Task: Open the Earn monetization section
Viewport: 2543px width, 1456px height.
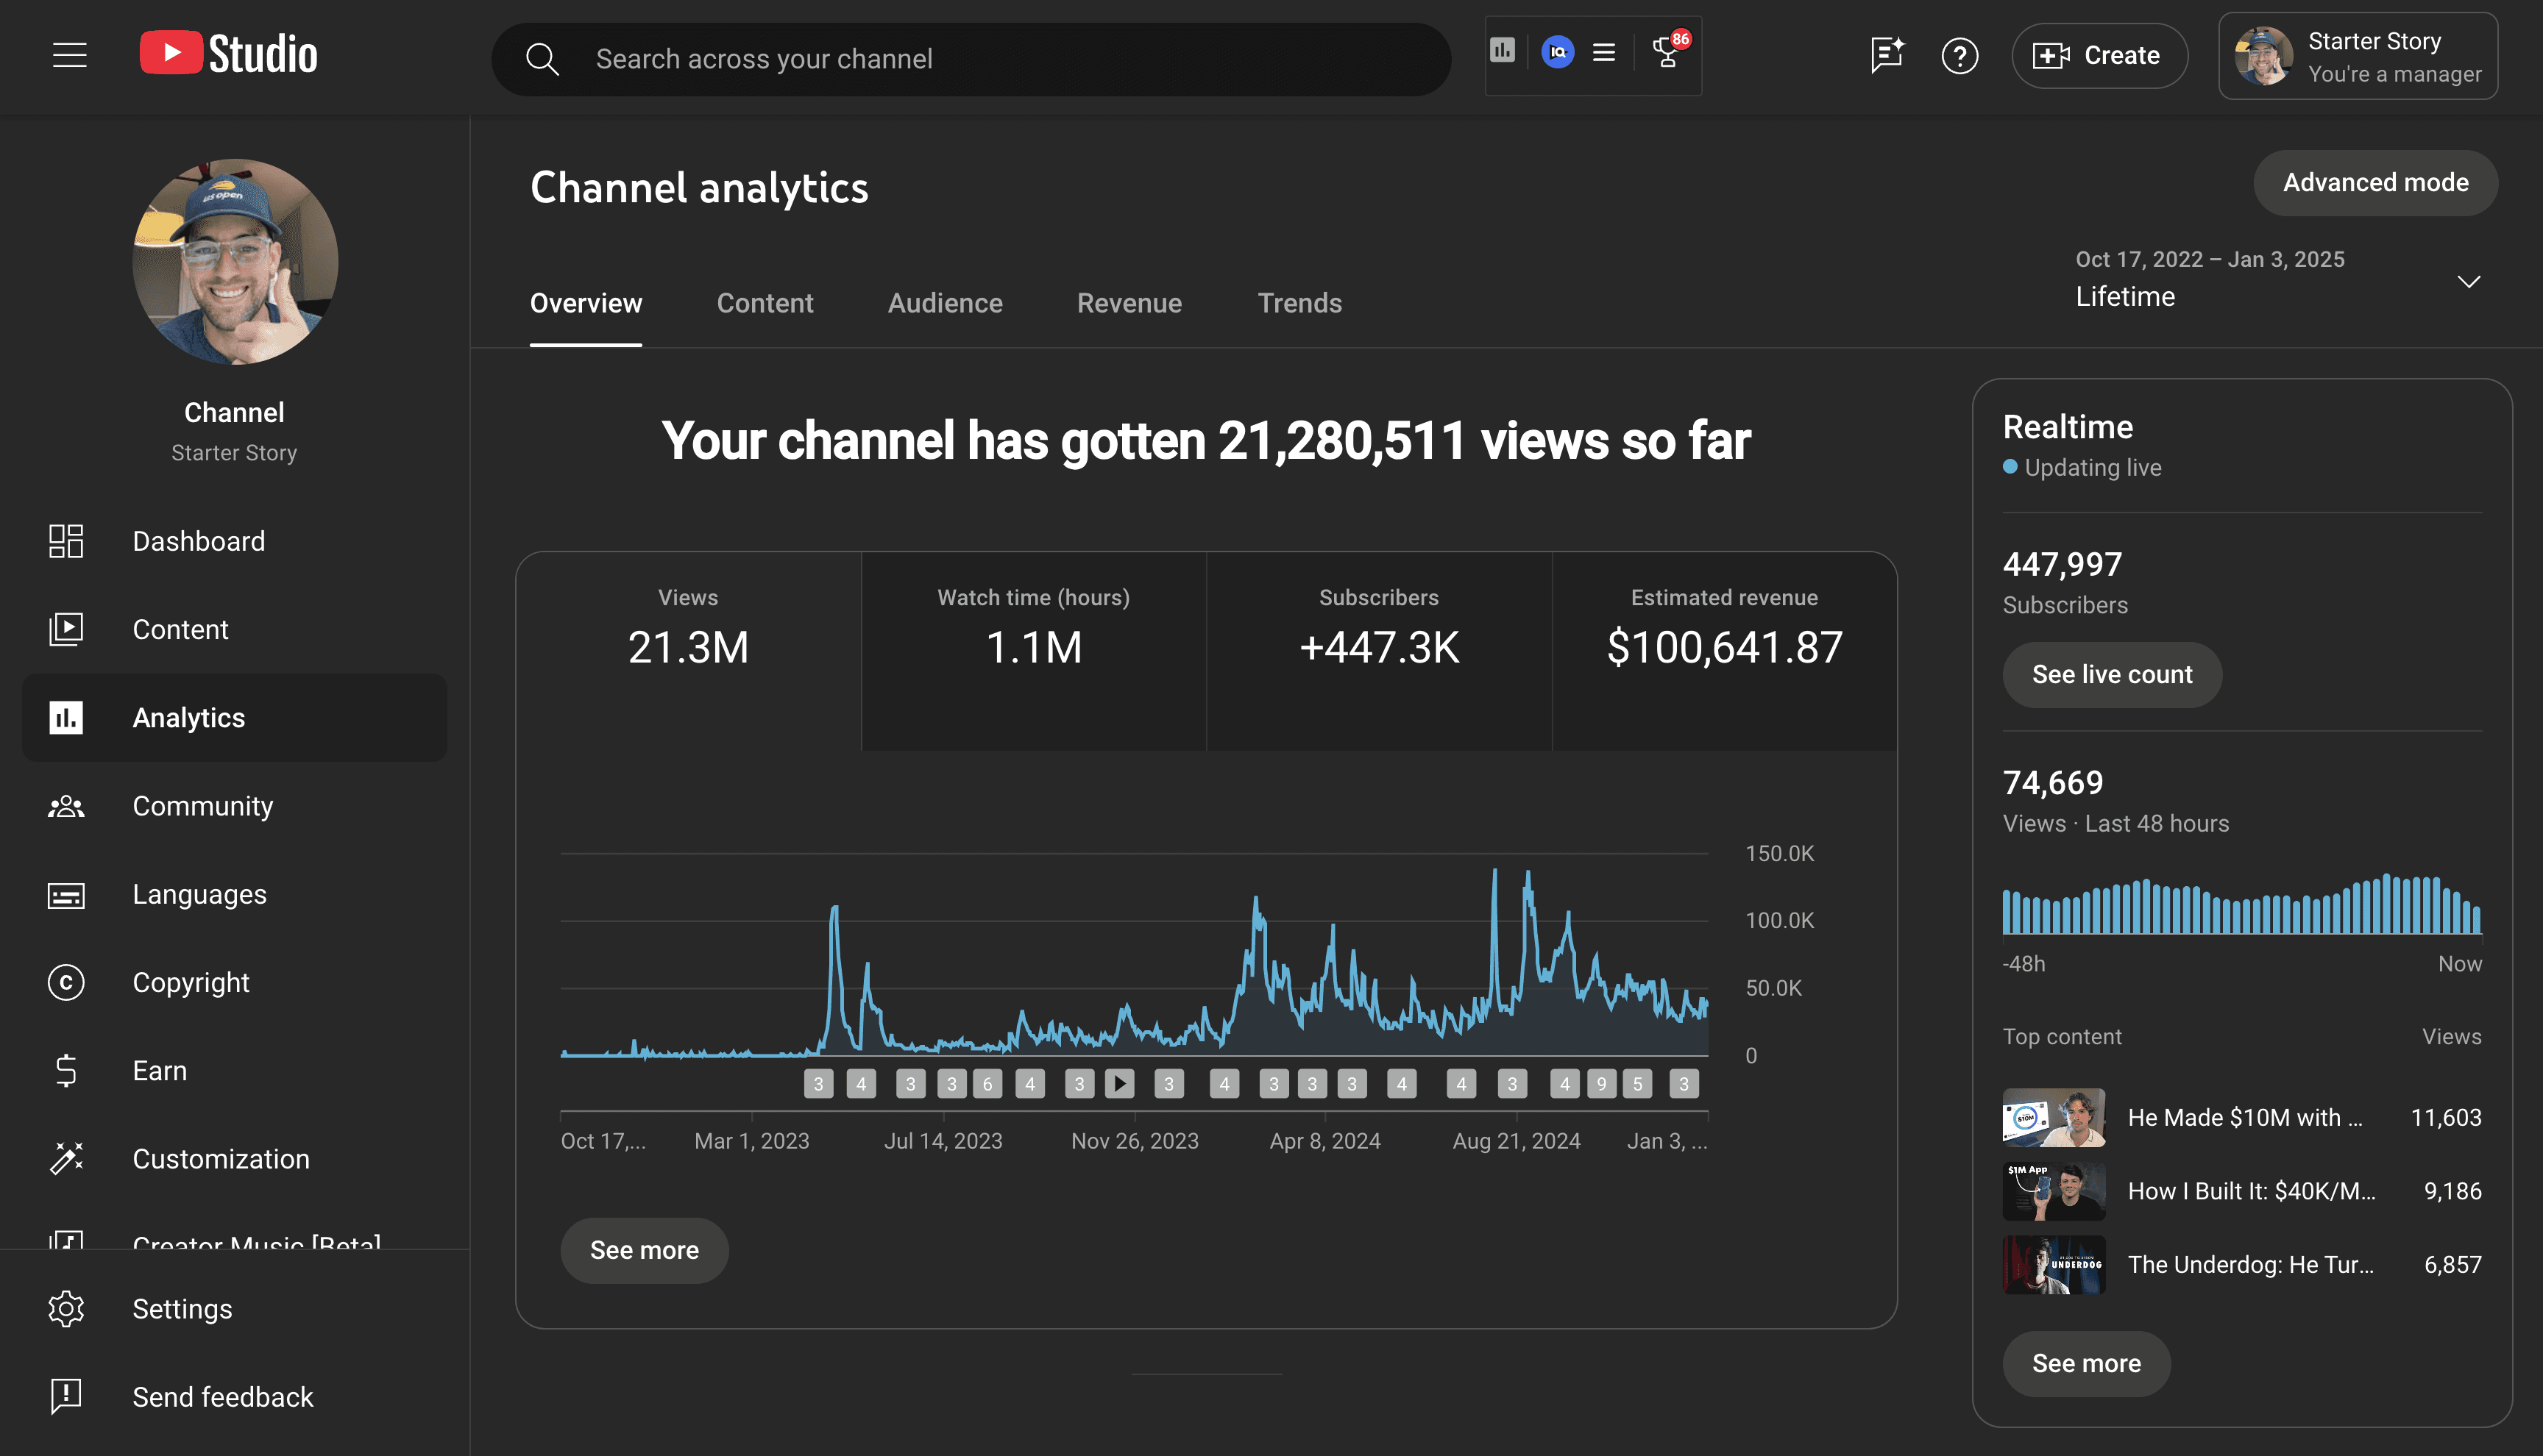Action: click(235, 1070)
